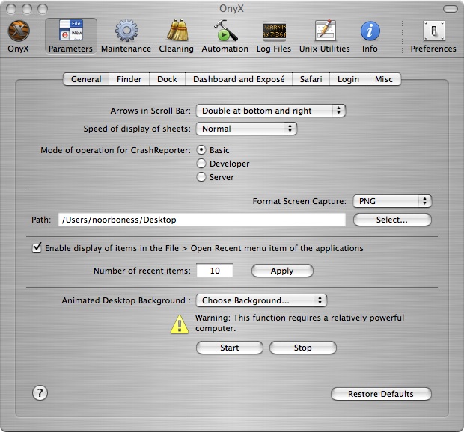Viewport: 464px width, 432px height.
Task: Switch to the Dock tab
Action: [167, 79]
